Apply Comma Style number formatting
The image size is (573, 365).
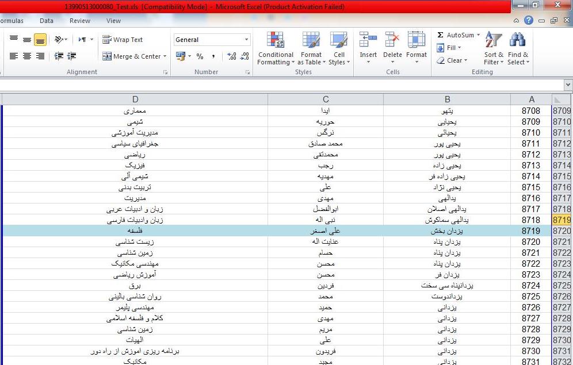point(212,57)
